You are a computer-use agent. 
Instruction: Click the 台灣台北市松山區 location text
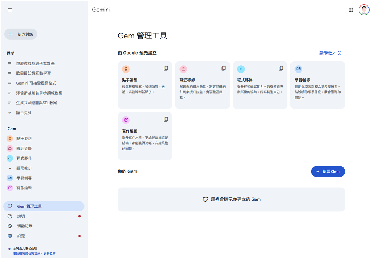(x=25, y=248)
